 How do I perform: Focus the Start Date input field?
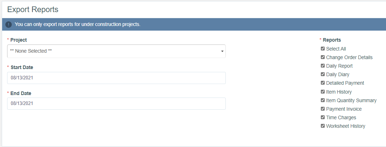tap(116, 78)
